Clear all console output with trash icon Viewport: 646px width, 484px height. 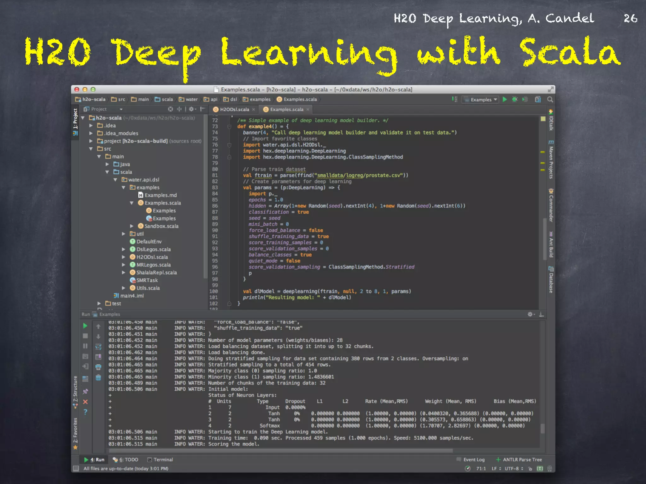(x=98, y=377)
